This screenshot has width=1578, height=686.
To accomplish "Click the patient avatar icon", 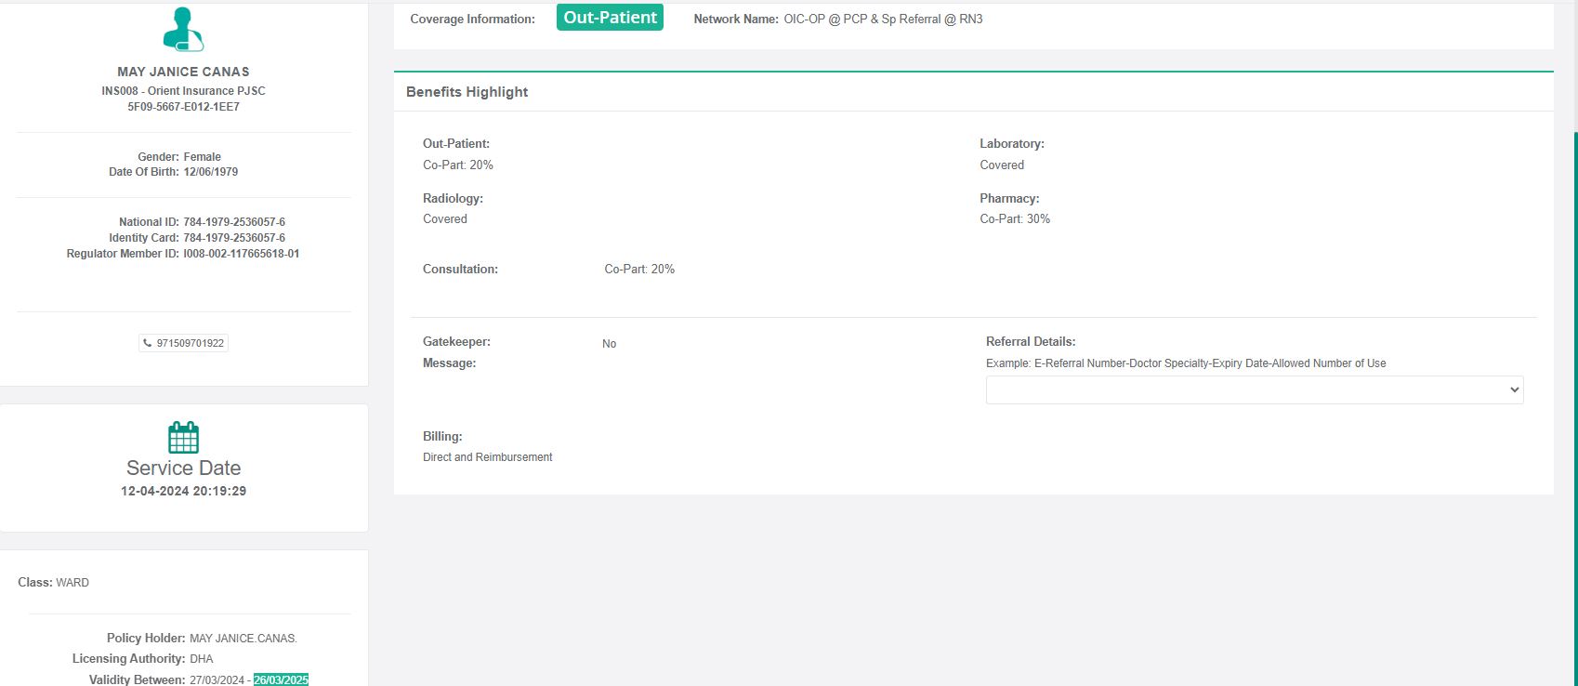I will click(x=183, y=30).
